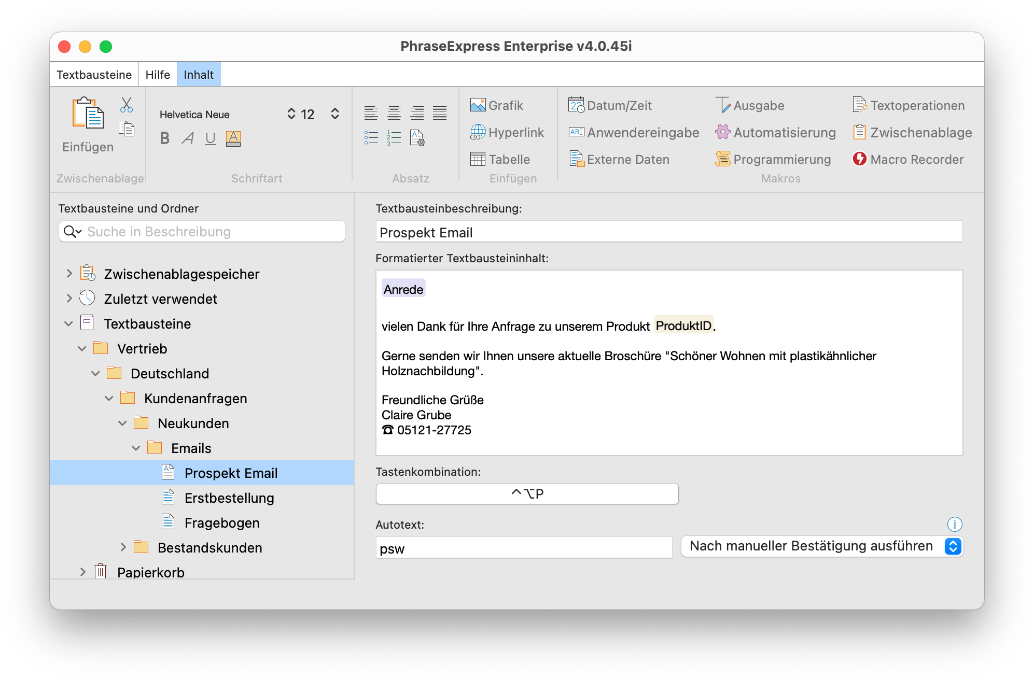1034x679 pixels.
Task: Expand the Bestandskunden folder
Action: [123, 547]
